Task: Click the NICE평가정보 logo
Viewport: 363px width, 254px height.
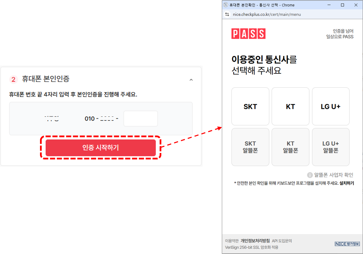Action: point(347,244)
